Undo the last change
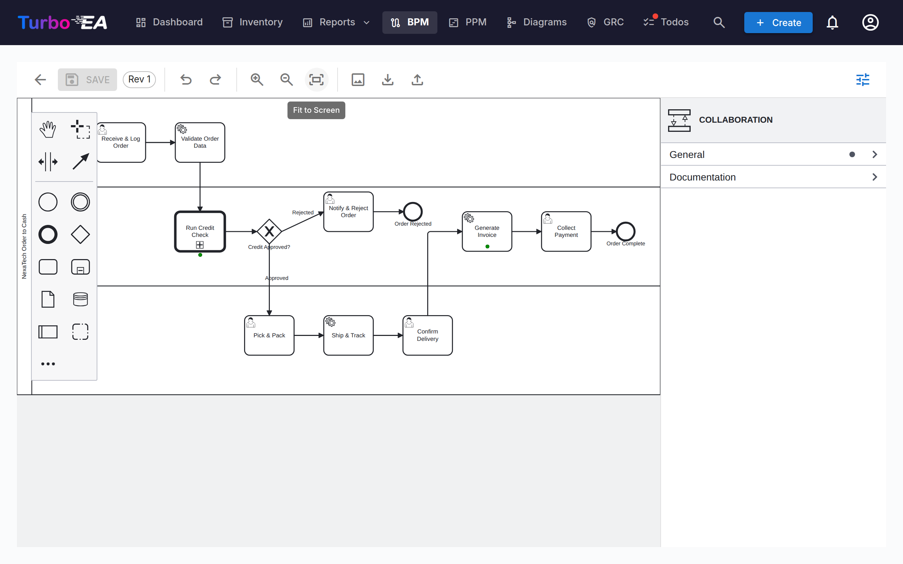903x564 pixels. click(186, 79)
